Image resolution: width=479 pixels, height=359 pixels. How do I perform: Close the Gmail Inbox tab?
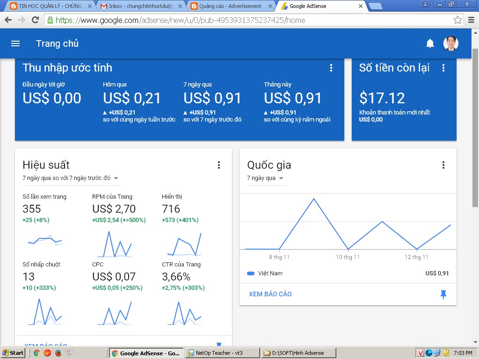(180, 6)
